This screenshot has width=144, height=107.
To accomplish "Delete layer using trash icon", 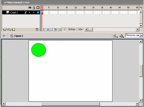I will click(37, 29).
